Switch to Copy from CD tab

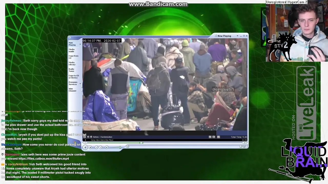click(74, 57)
